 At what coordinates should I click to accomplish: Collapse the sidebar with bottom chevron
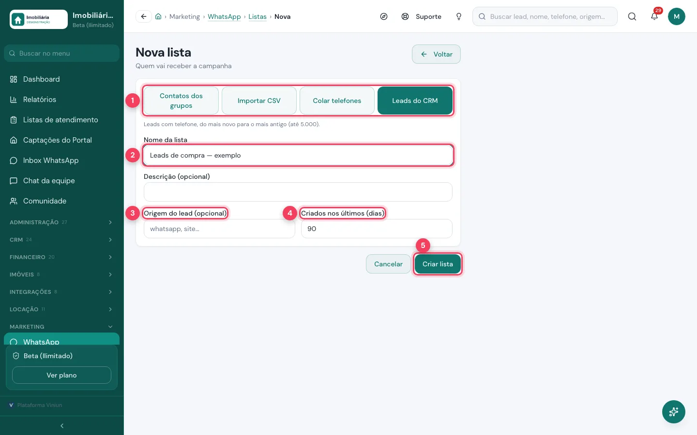62,426
